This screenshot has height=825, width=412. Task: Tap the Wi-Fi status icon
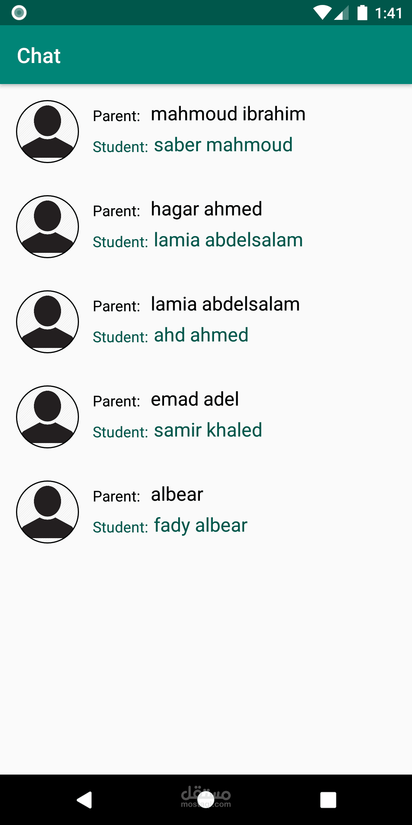(x=322, y=13)
